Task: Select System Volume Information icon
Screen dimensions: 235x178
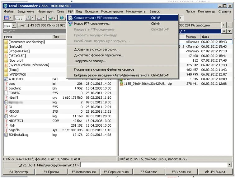Action: [6, 65]
